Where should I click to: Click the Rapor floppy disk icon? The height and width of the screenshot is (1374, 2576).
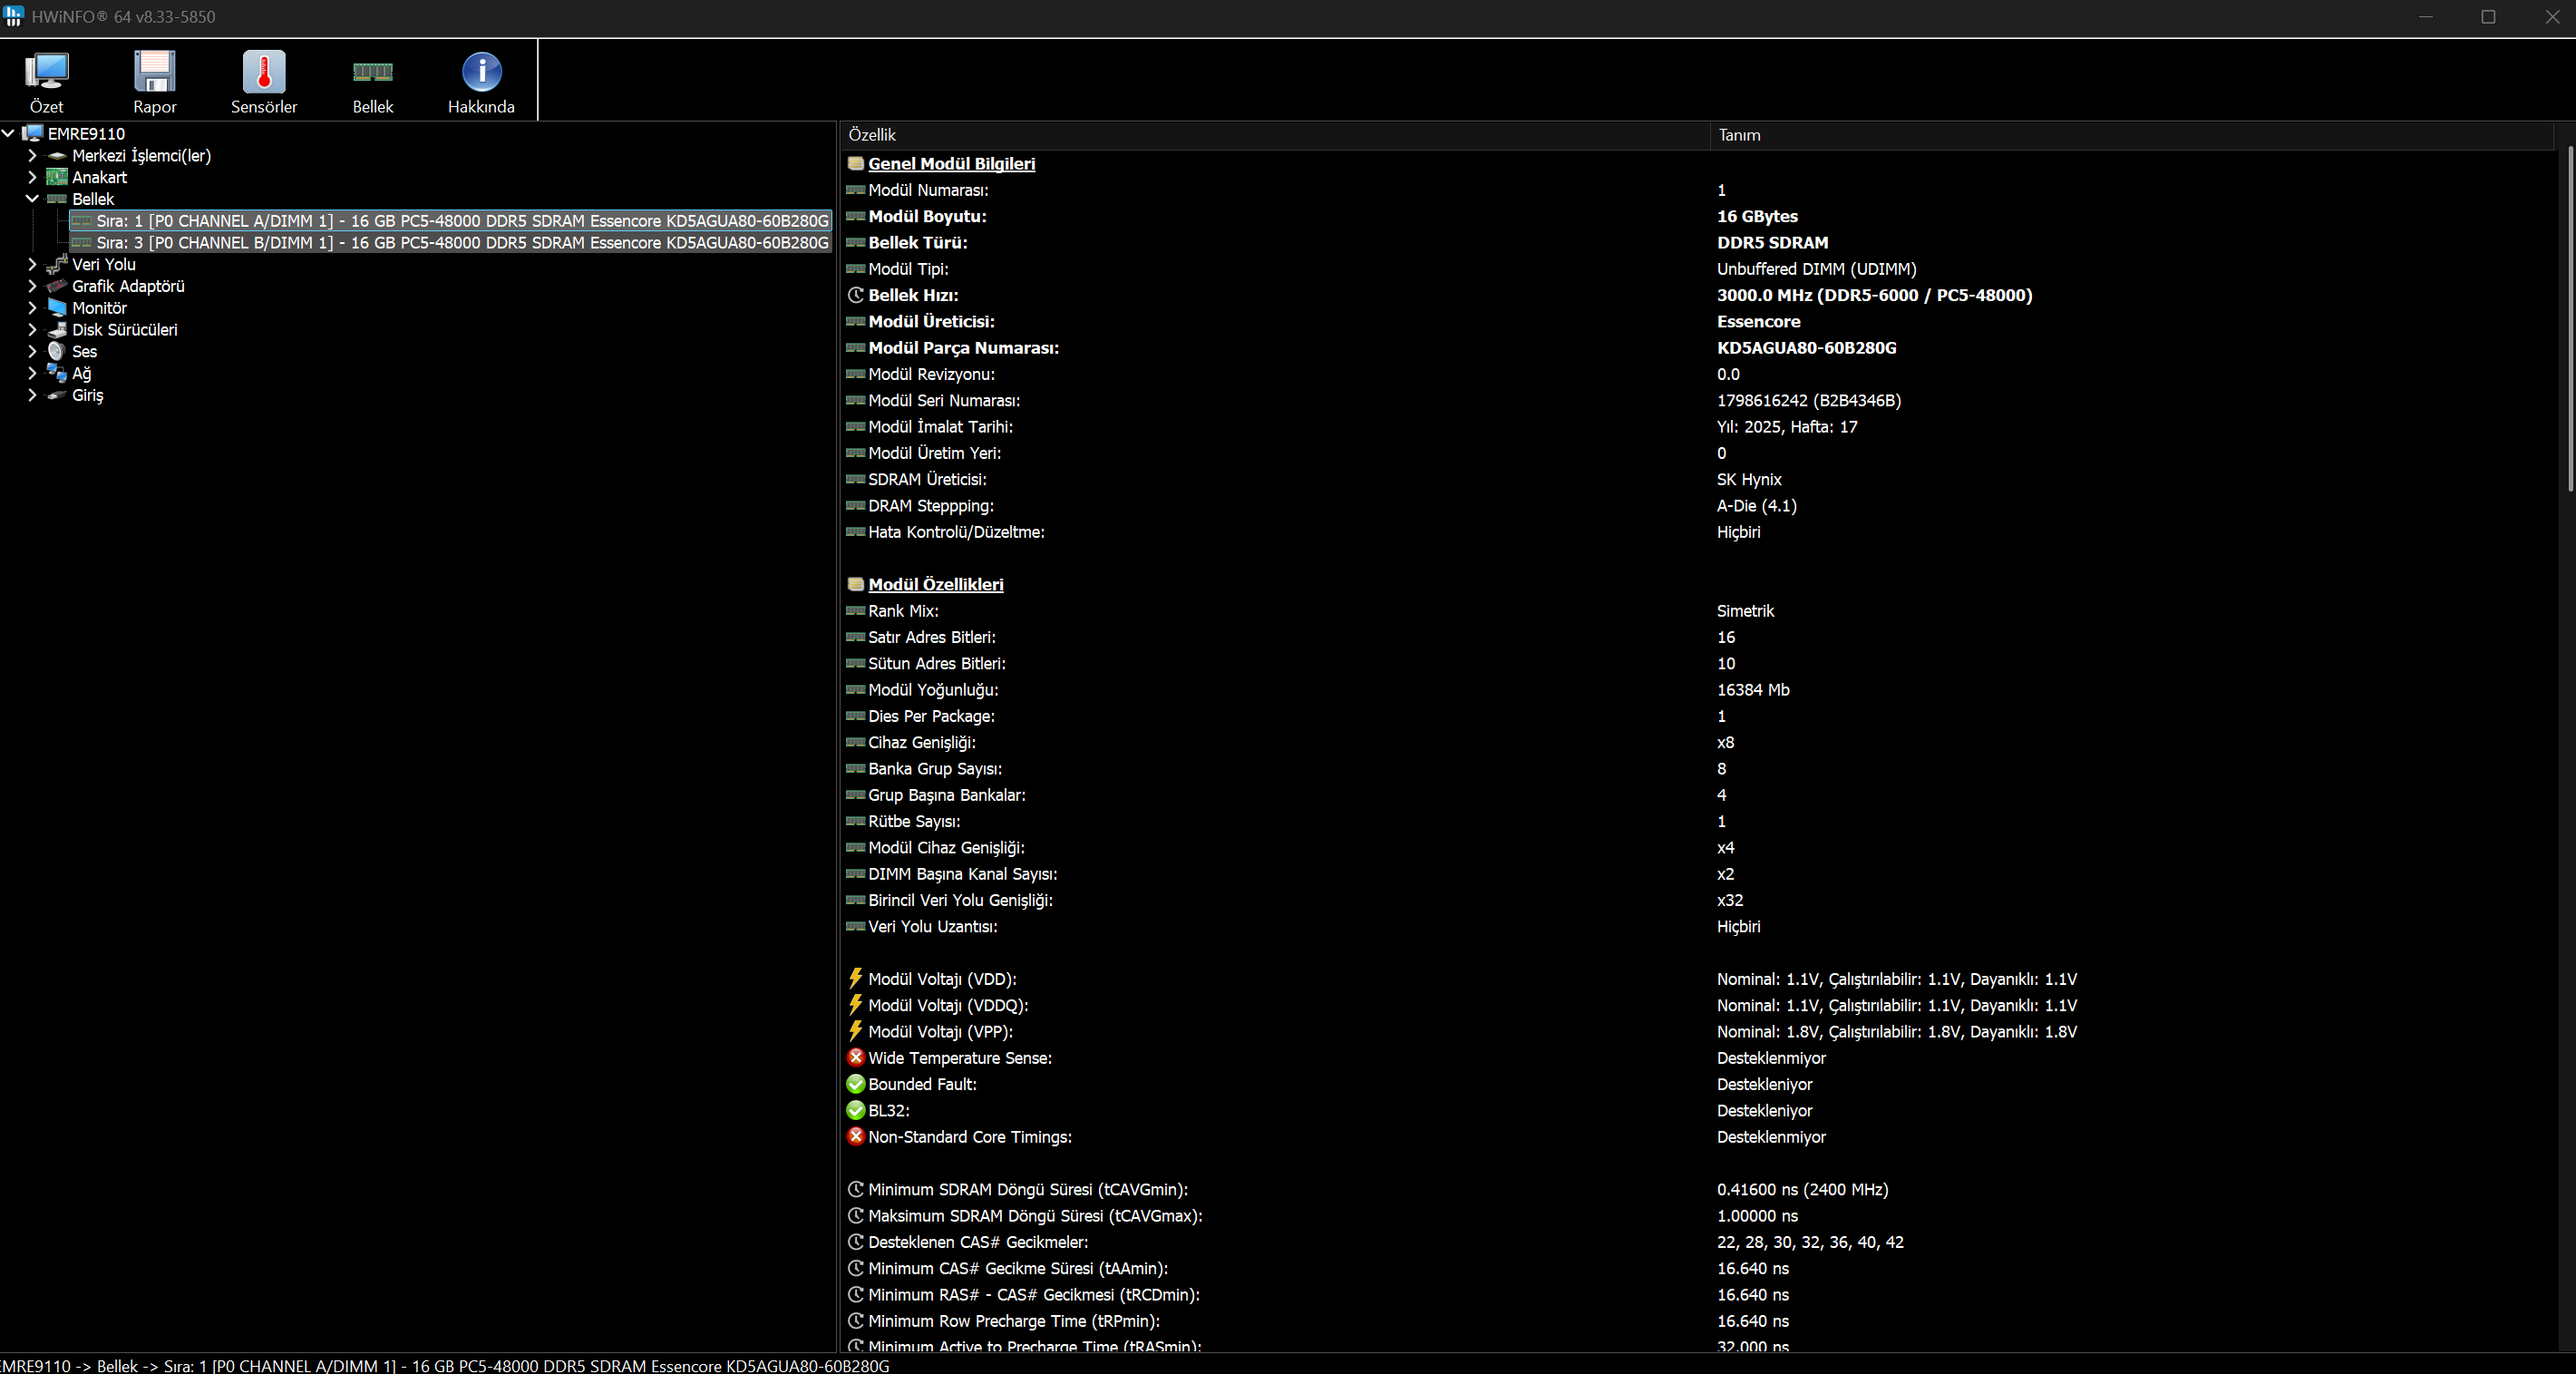[x=155, y=72]
